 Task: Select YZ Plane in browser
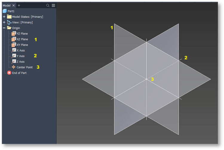pos(22,34)
